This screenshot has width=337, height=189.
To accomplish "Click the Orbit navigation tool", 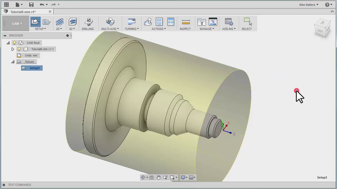I will [x=143, y=177].
